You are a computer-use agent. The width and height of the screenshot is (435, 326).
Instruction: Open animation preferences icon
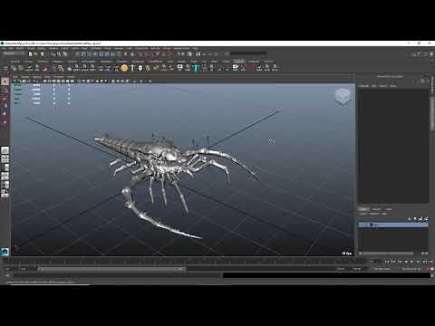click(x=432, y=269)
